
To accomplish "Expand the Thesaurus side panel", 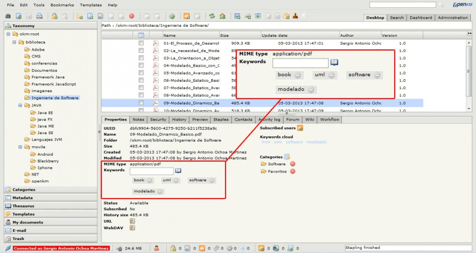I will [51, 206].
